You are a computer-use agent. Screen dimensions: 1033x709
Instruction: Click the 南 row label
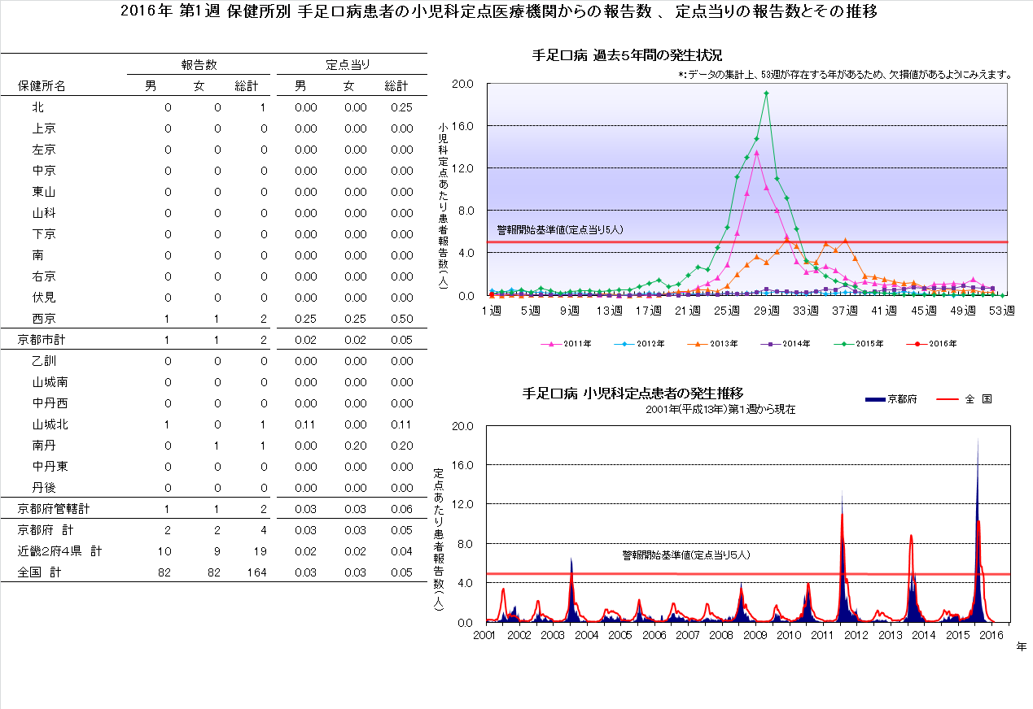(38, 255)
